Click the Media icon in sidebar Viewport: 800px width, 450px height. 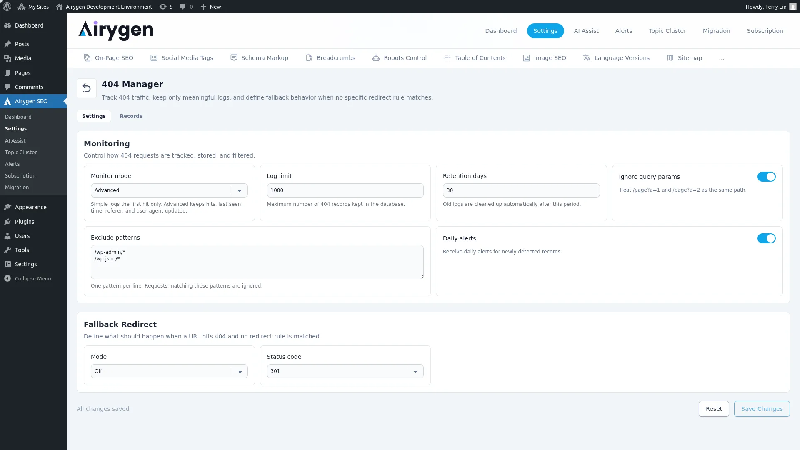coord(7,58)
